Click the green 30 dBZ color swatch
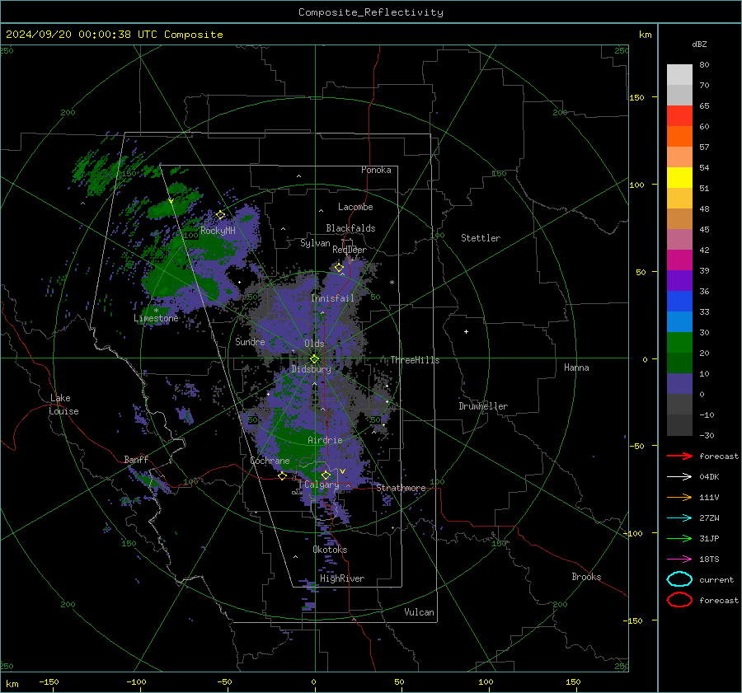This screenshot has width=742, height=693. pos(679,342)
